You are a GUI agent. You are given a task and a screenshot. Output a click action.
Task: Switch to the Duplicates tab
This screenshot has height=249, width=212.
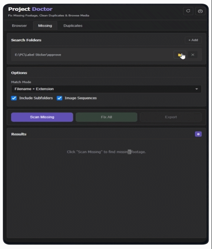(73, 26)
